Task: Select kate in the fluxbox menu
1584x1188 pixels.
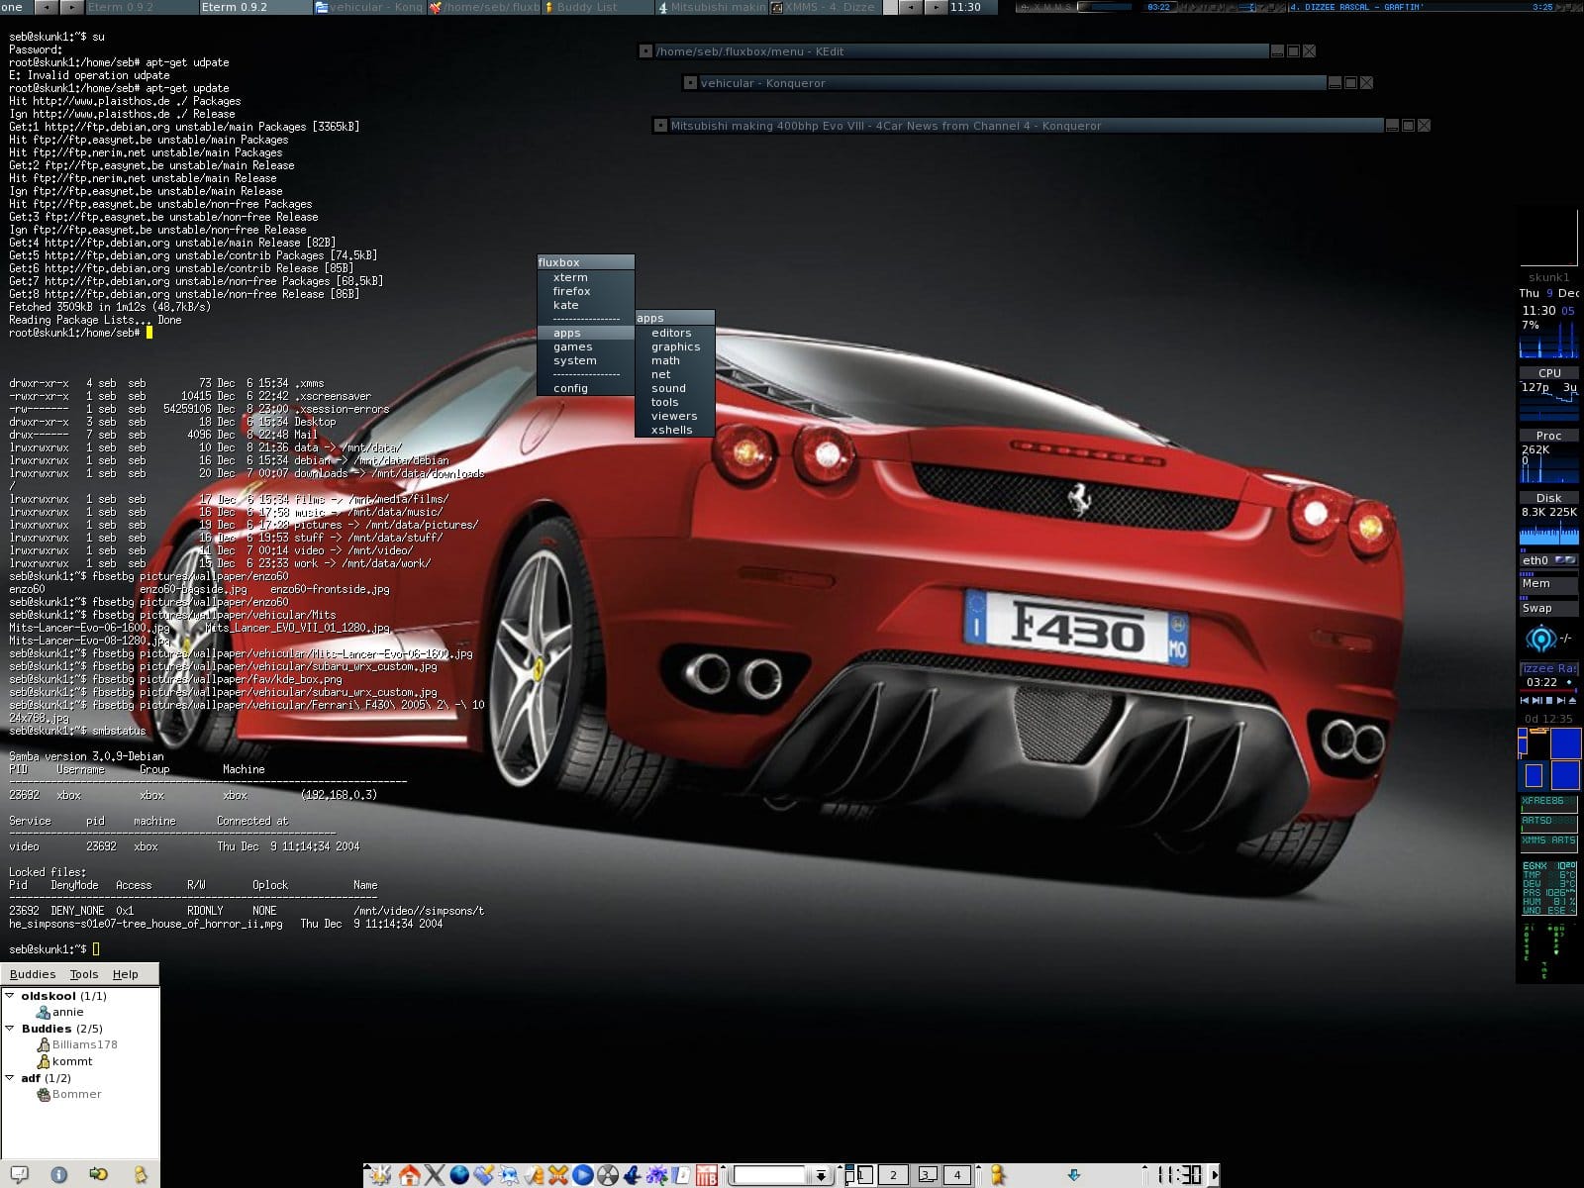Action: coord(586,305)
